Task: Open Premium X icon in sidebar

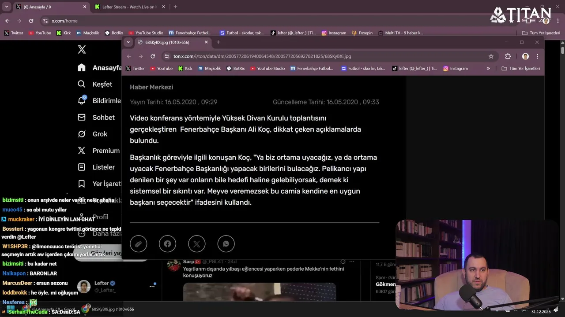Action: (82, 151)
